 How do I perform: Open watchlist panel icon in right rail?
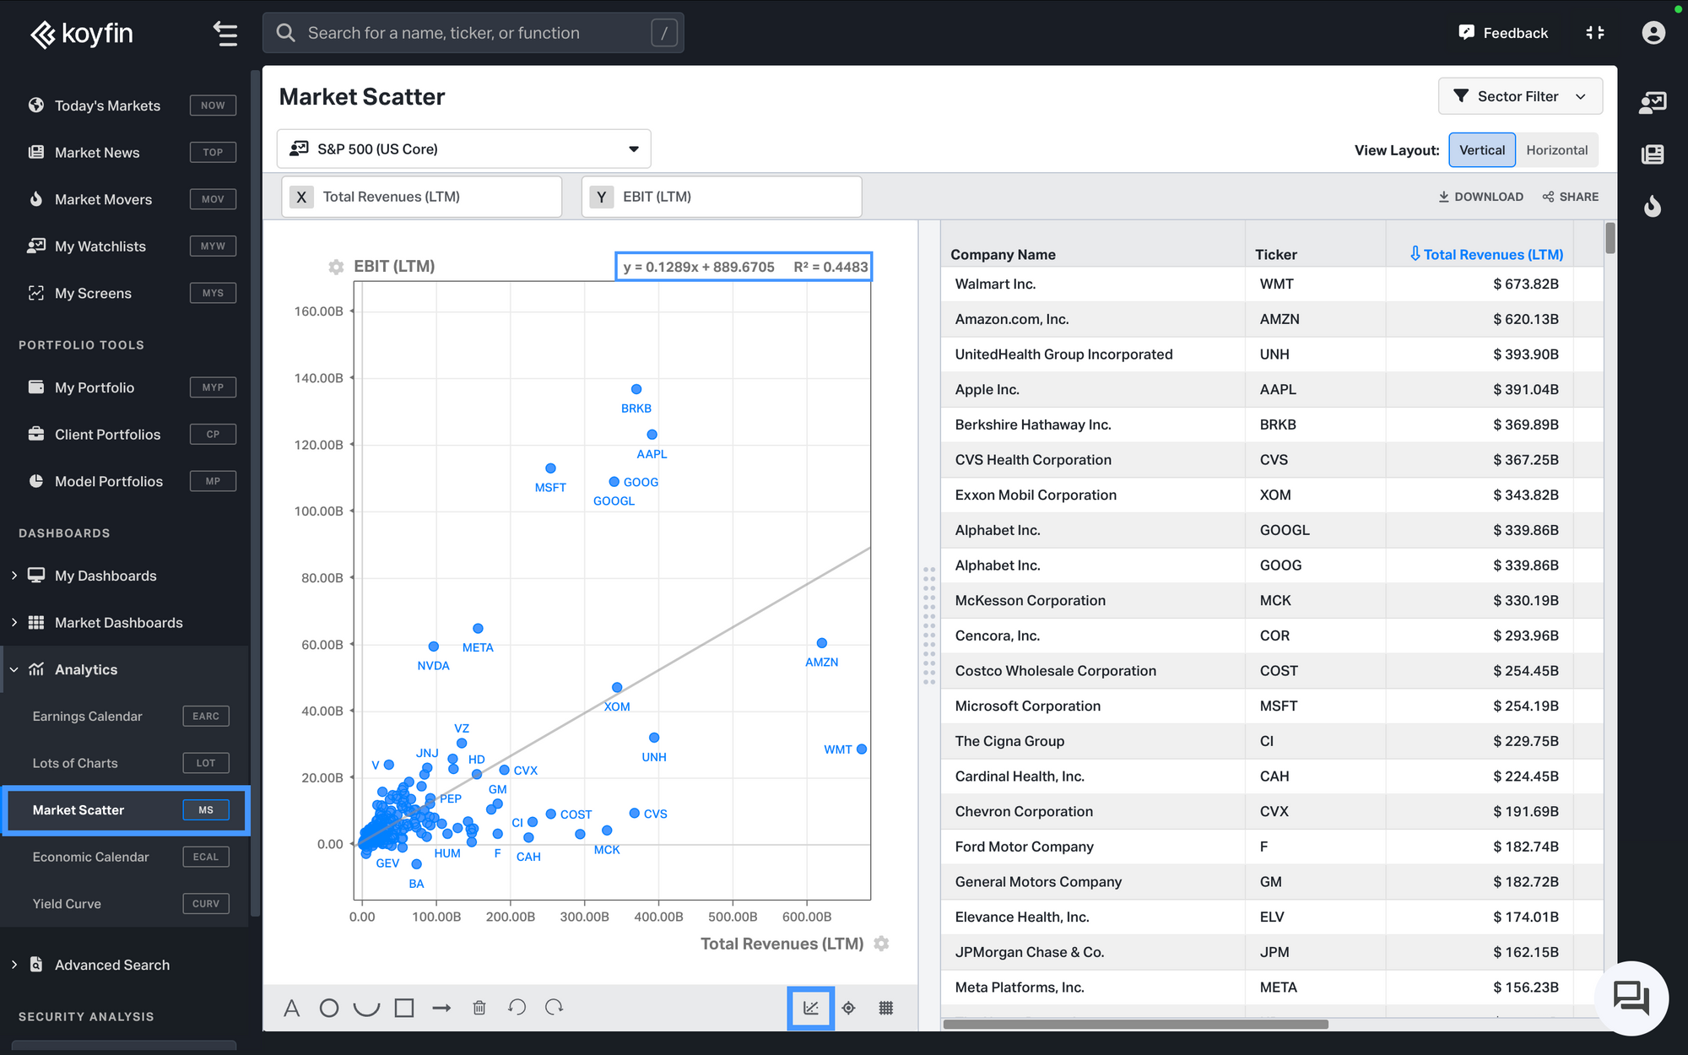[1653, 103]
